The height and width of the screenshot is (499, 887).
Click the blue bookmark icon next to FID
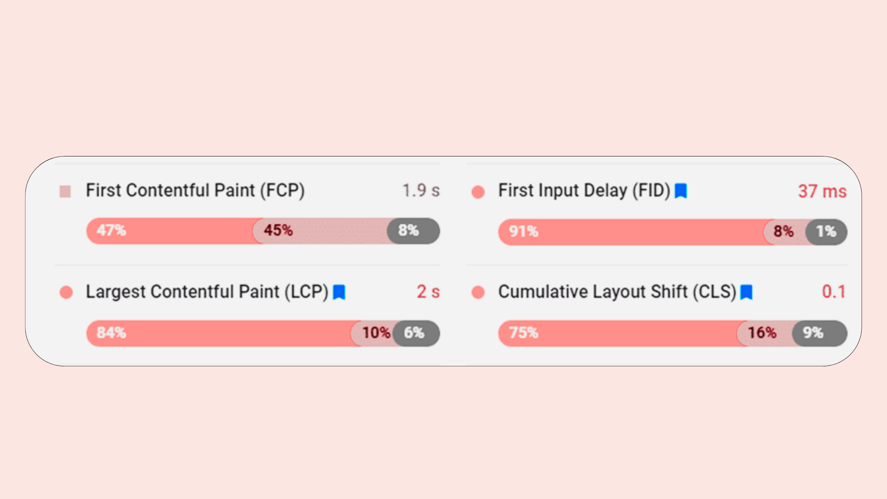[681, 191]
